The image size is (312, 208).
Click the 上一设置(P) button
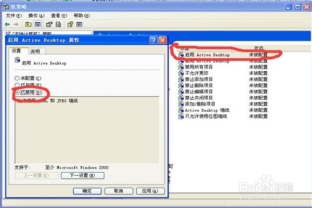[x=36, y=176]
